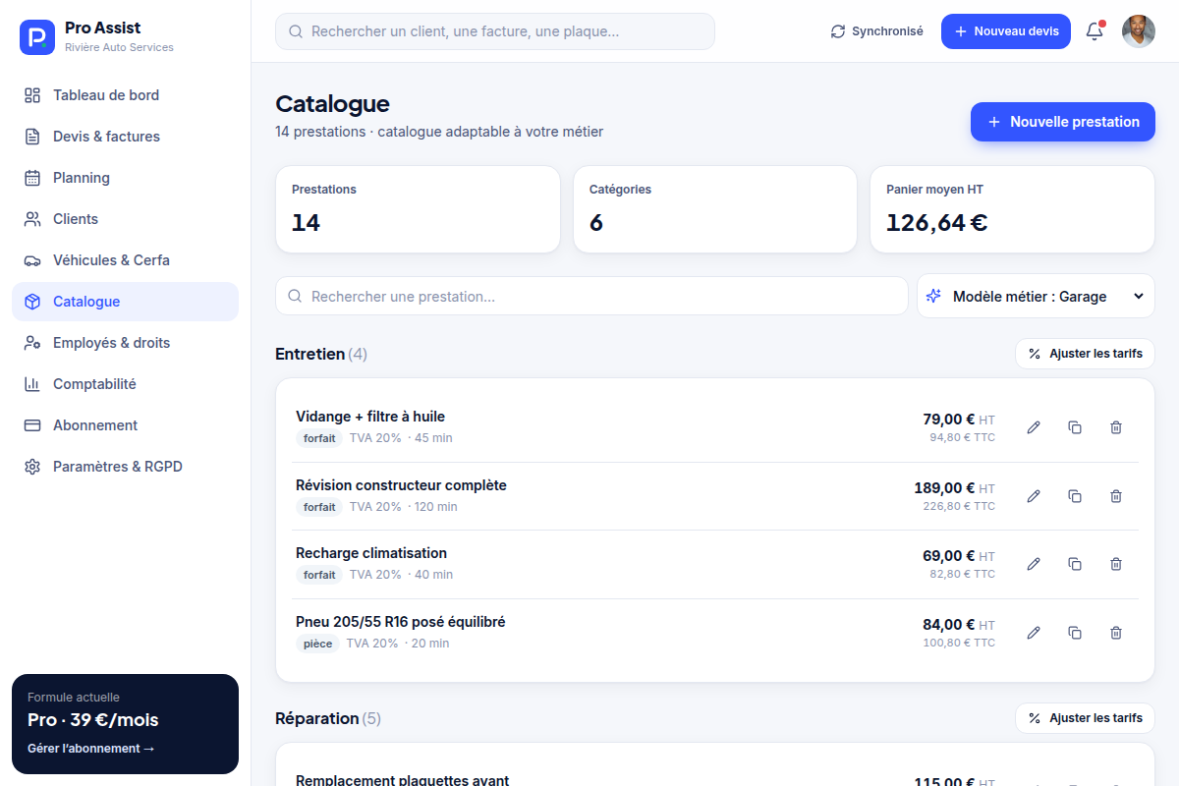Go to Tableau de bord
The image size is (1179, 786).
tap(125, 95)
